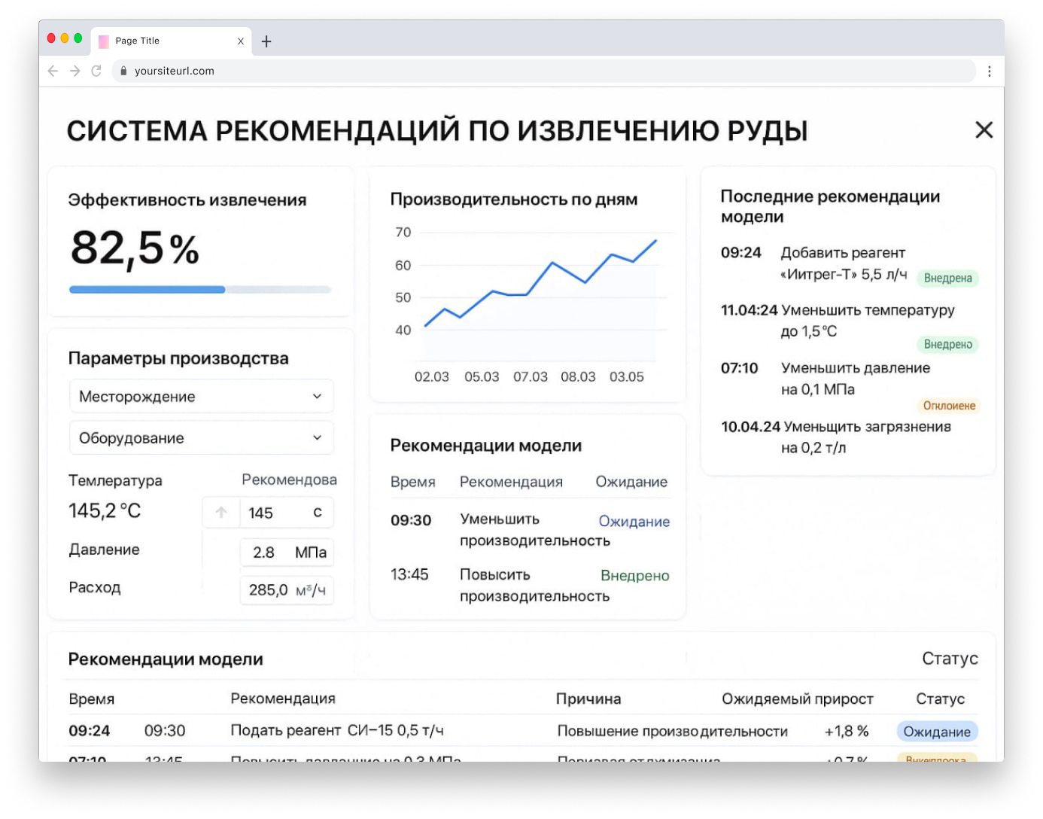Click the Расход label

(94, 587)
